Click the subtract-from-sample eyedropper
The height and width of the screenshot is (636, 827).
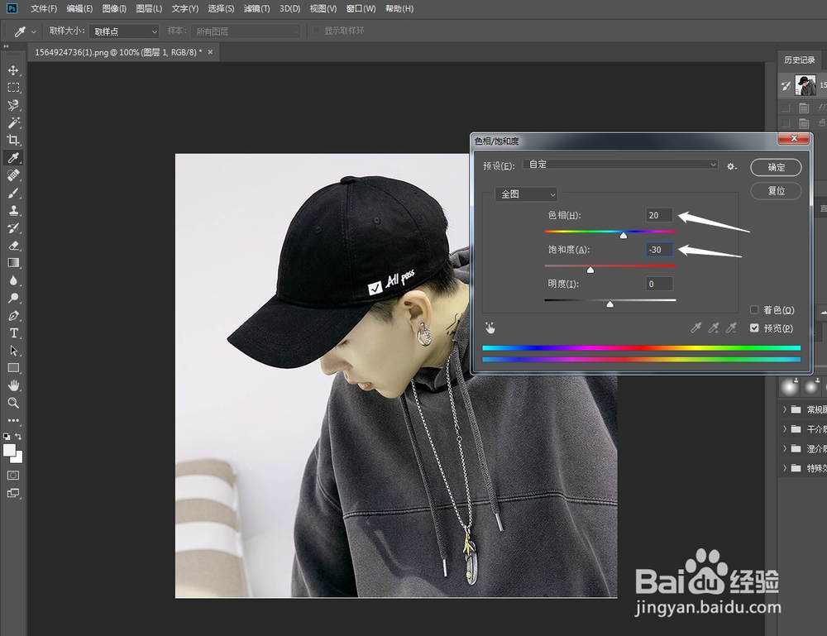coord(731,328)
